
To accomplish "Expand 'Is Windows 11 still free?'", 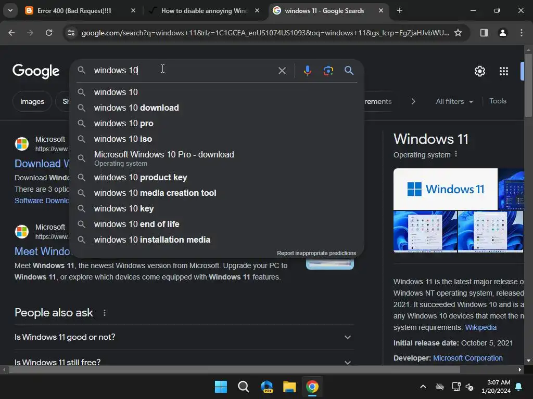I will (184, 362).
